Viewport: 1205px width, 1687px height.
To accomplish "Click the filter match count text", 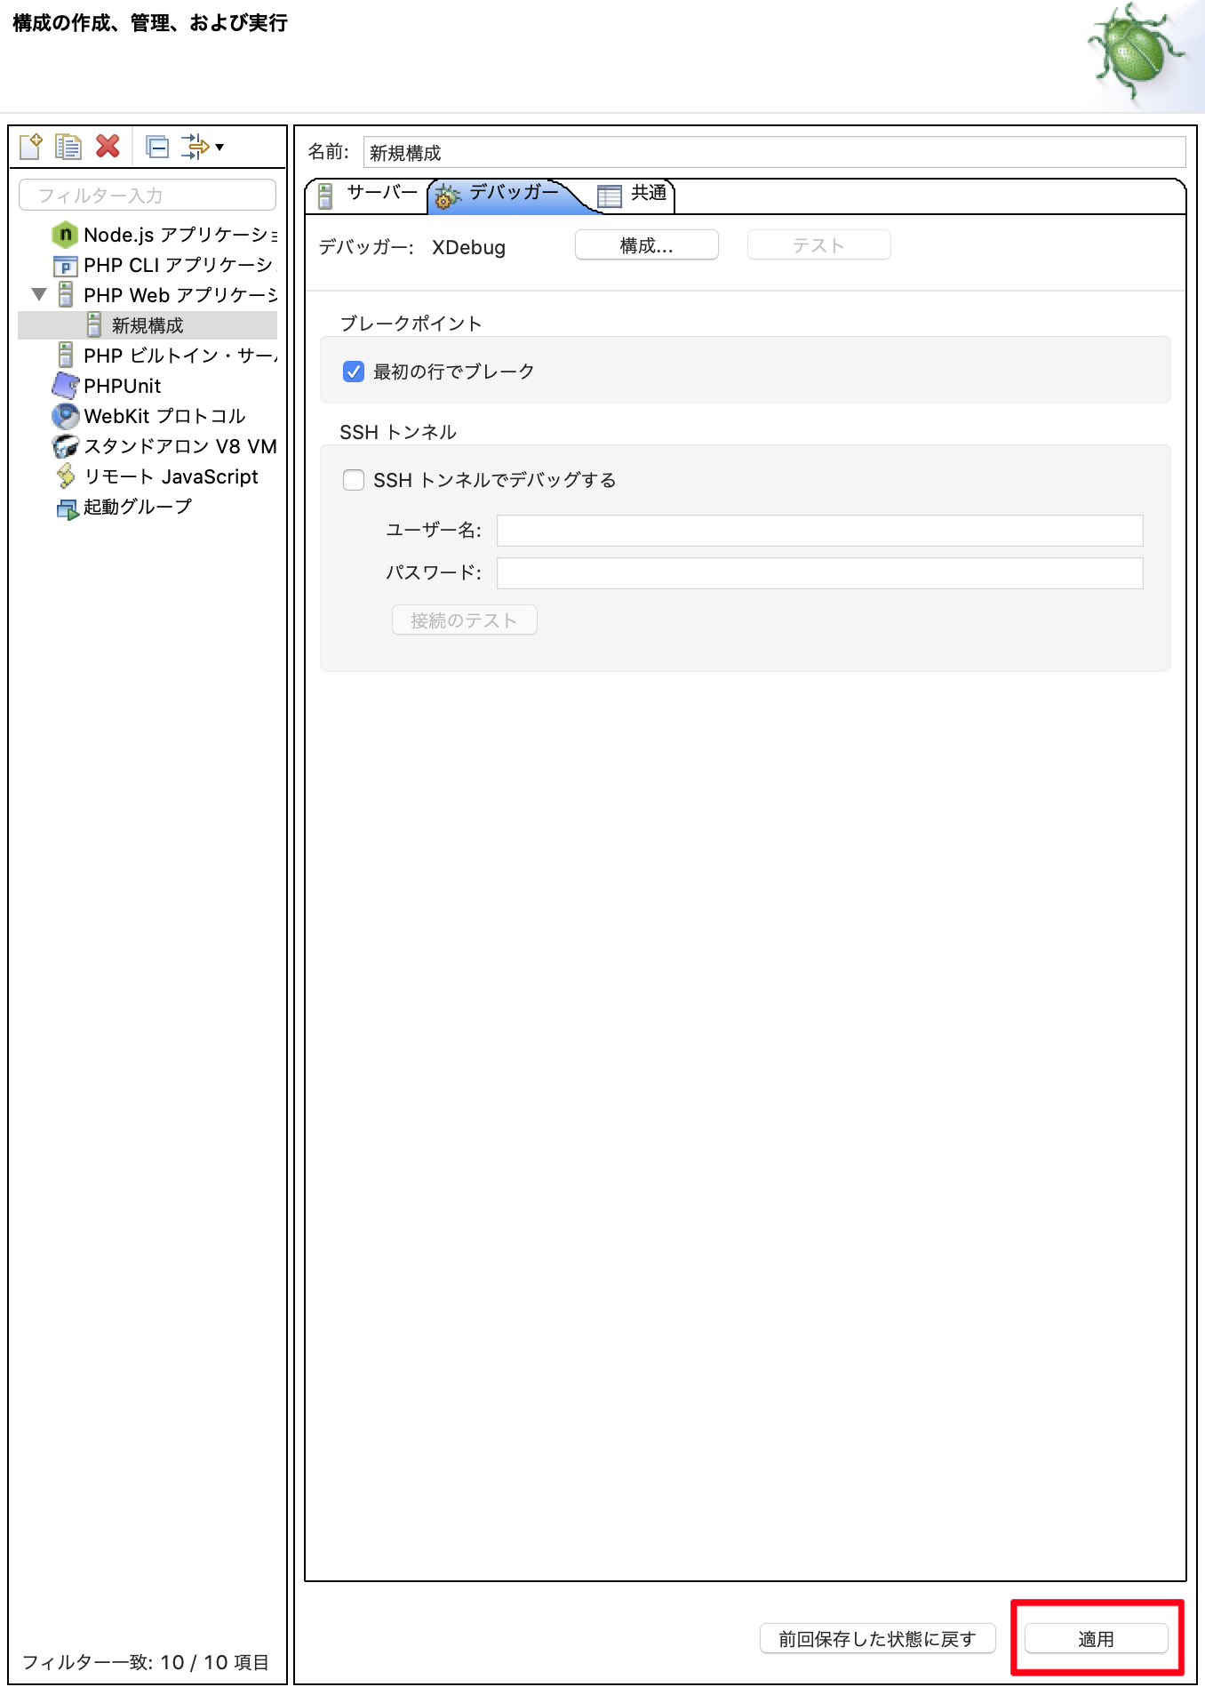I will (x=145, y=1662).
